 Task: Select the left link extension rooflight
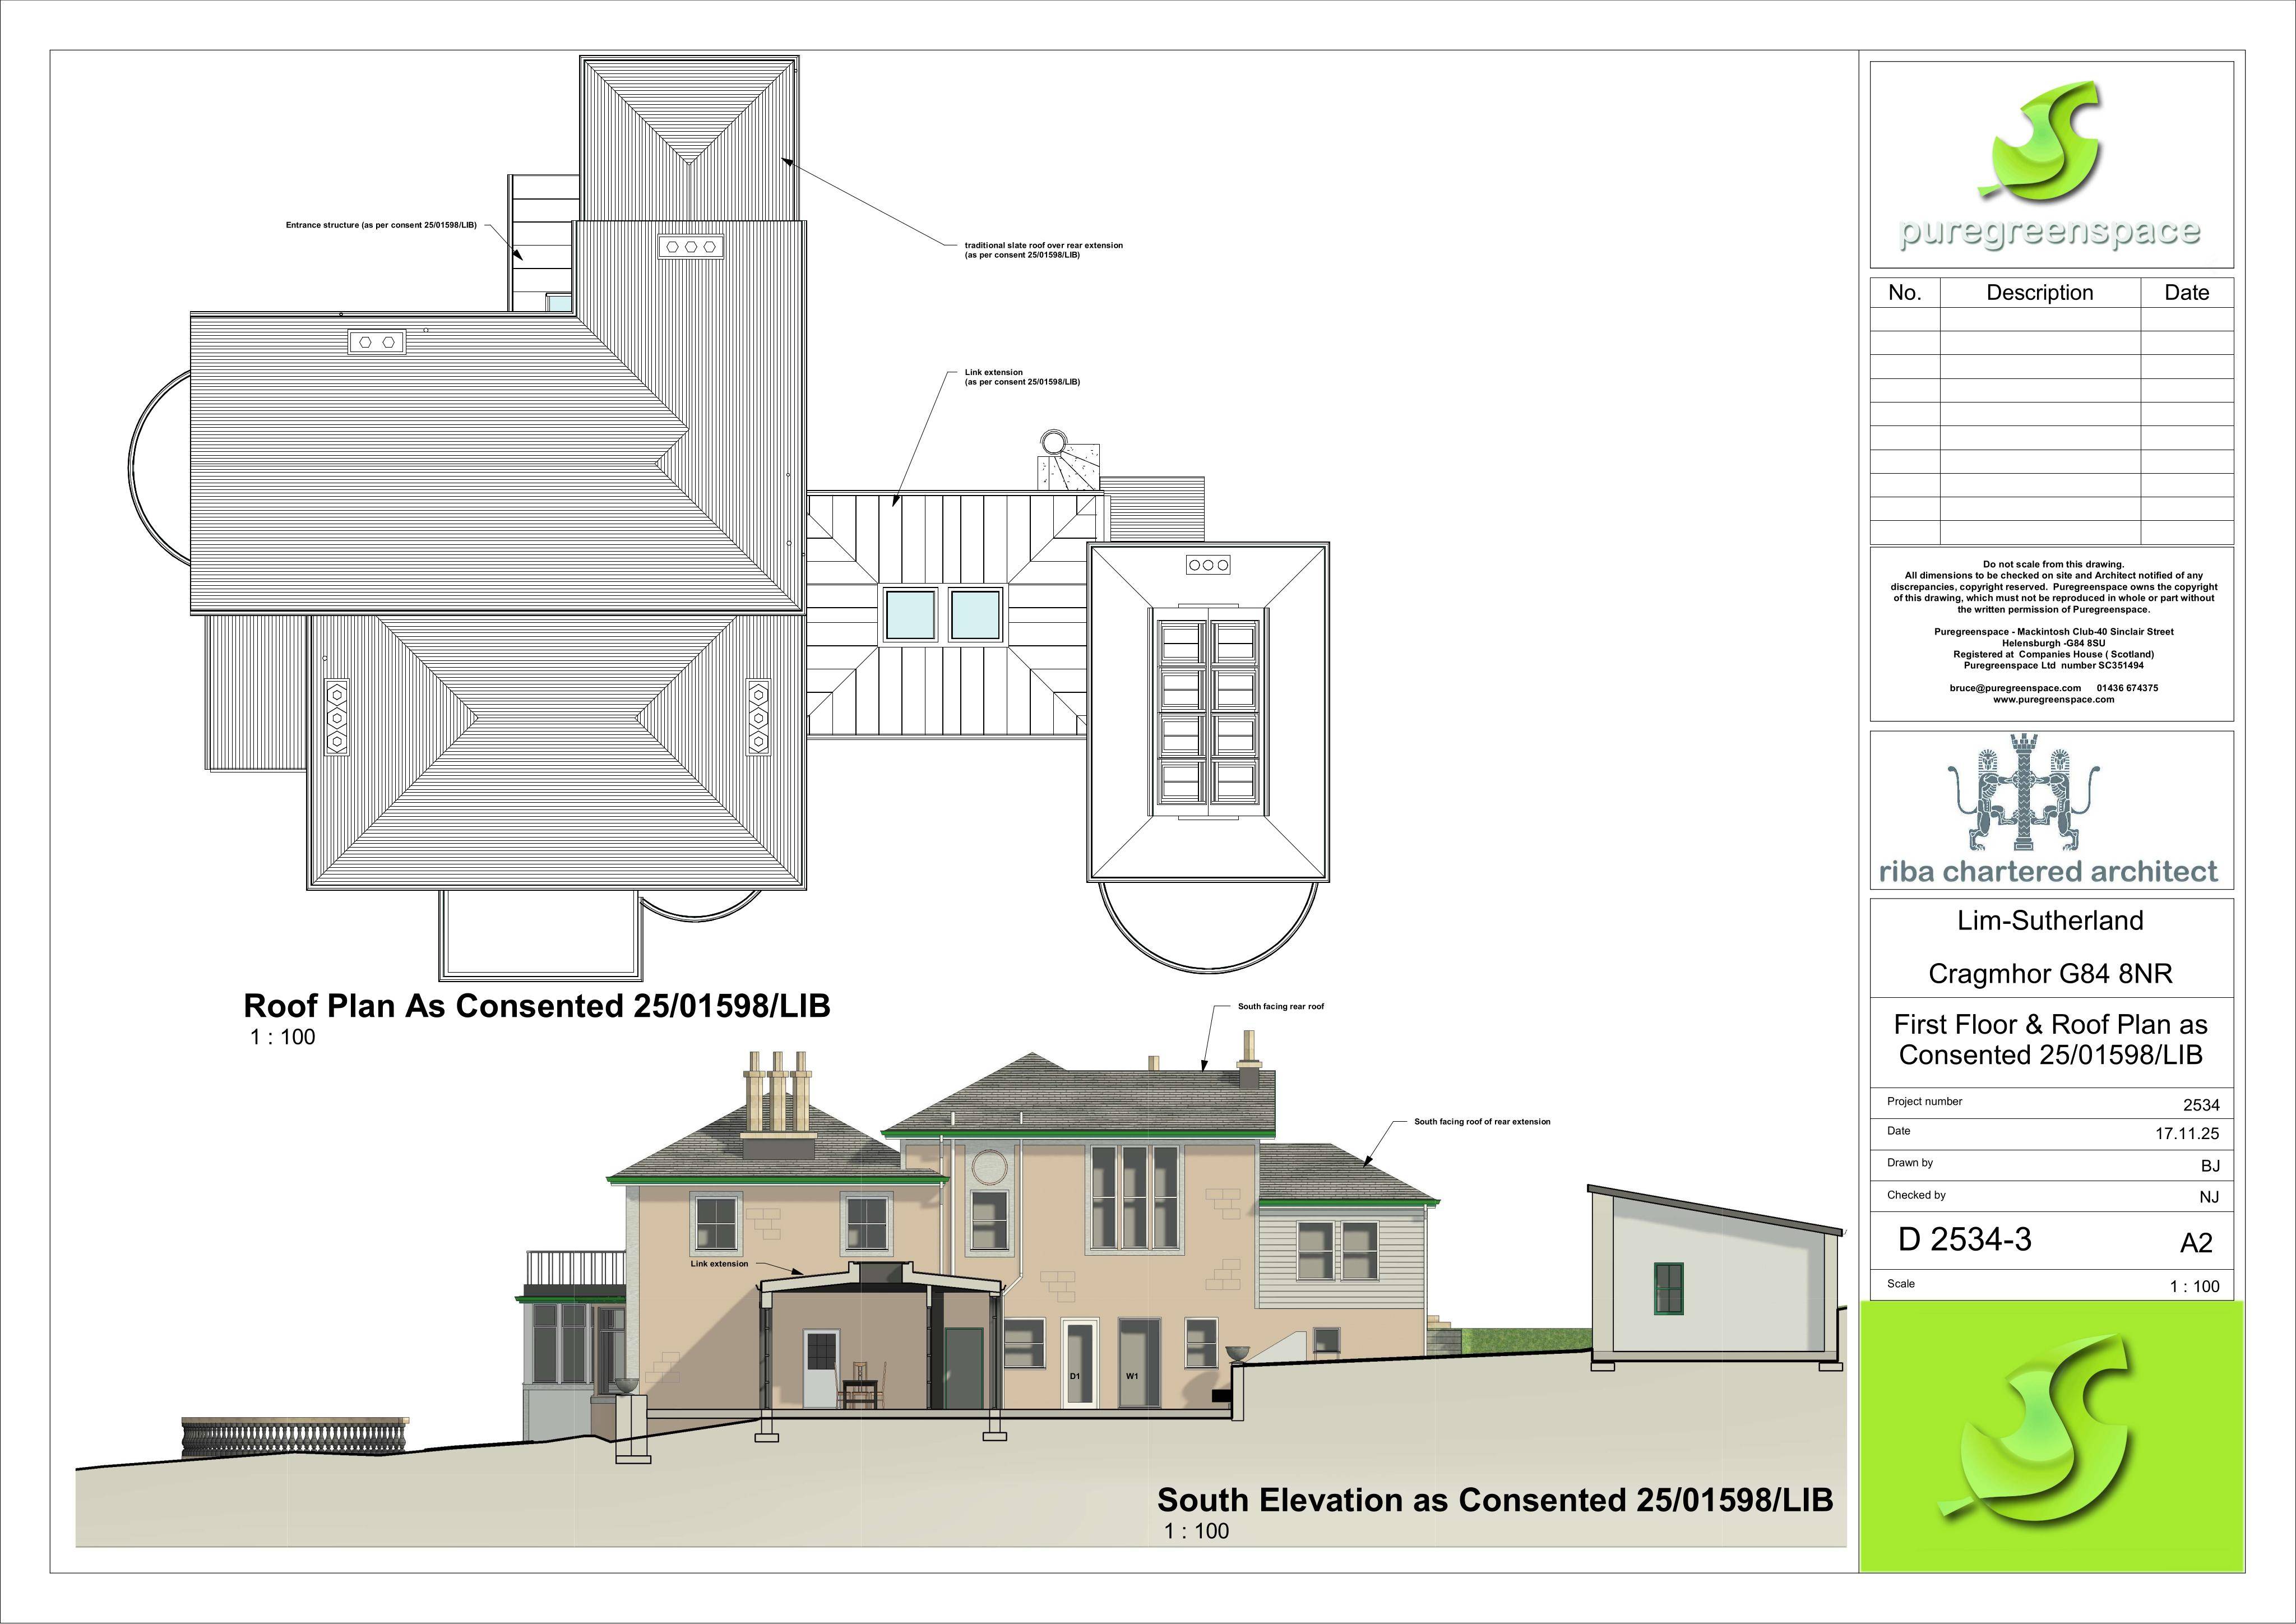(909, 614)
